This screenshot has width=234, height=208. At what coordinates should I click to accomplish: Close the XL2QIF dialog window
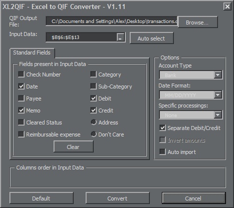(227, 6)
